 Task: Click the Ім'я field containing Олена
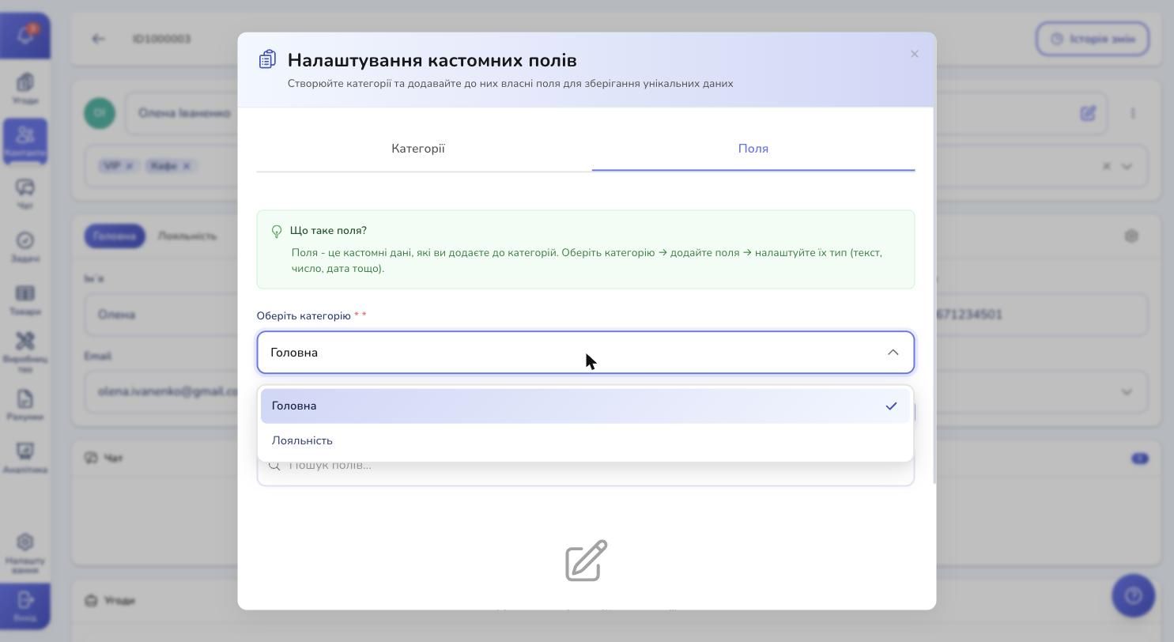click(x=161, y=315)
